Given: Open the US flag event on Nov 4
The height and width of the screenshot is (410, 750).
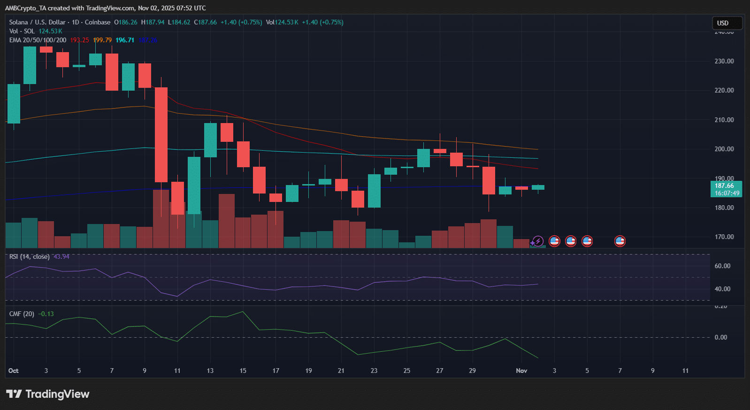Looking at the screenshot, I should [571, 241].
